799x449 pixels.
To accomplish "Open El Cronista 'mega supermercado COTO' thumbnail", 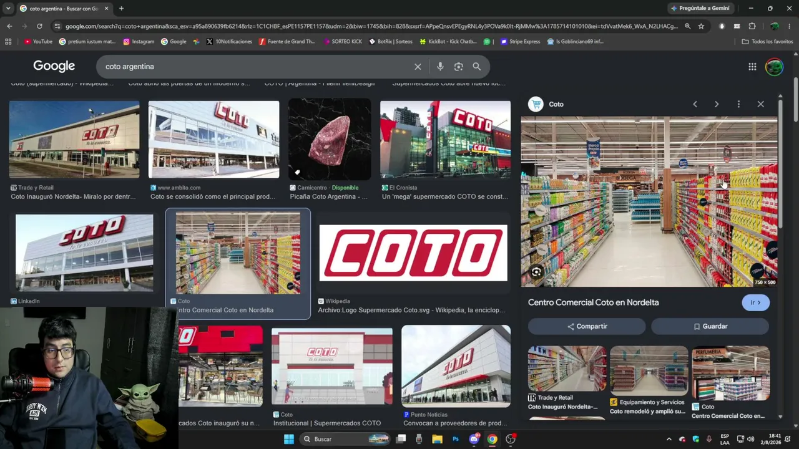I will click(x=445, y=140).
